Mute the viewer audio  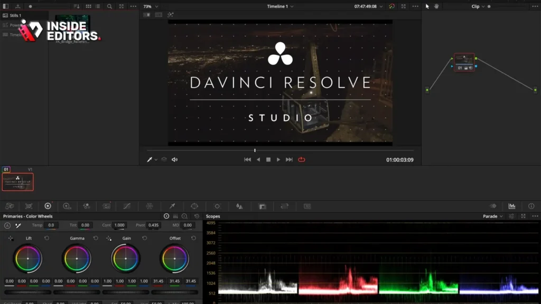pos(174,159)
